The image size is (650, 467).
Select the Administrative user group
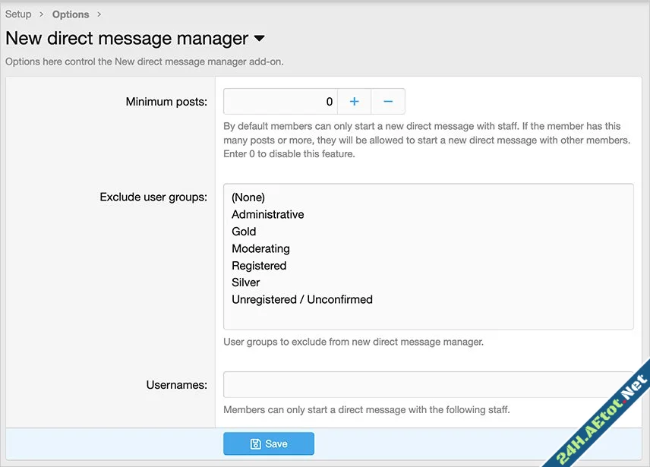(267, 214)
